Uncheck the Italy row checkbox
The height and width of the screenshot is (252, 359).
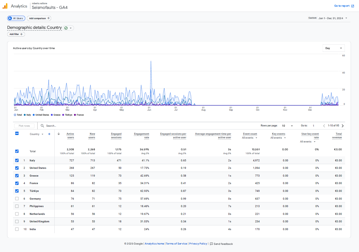17,161
